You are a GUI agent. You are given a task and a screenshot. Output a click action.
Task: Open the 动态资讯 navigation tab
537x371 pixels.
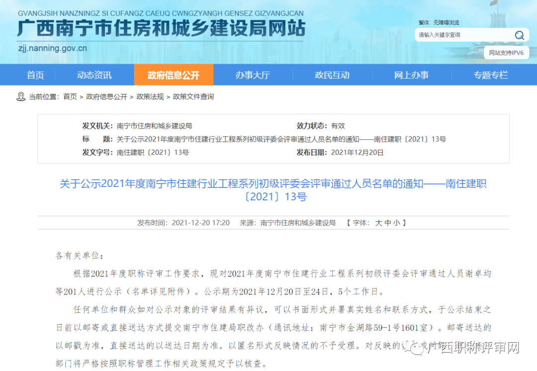[94, 75]
